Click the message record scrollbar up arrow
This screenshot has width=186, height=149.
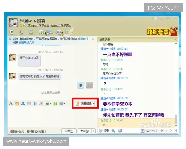[x=176, y=43]
